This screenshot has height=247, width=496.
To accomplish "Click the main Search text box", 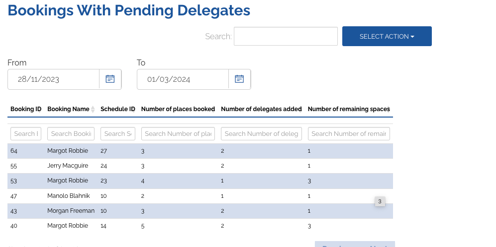I will (286, 36).
